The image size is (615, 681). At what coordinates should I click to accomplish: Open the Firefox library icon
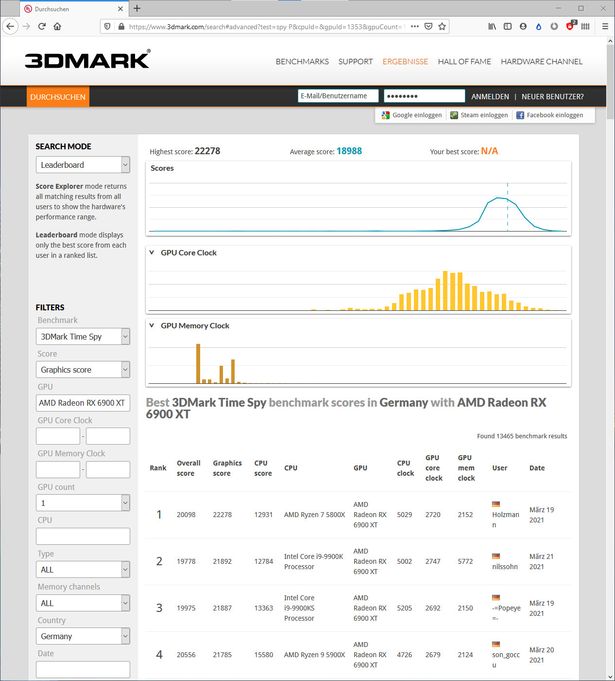(x=492, y=26)
